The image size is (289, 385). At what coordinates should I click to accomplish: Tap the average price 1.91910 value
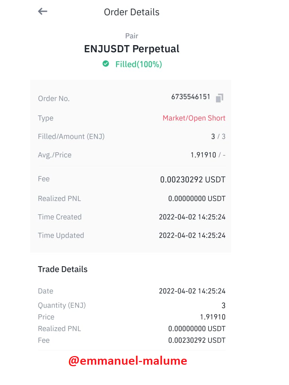203,155
